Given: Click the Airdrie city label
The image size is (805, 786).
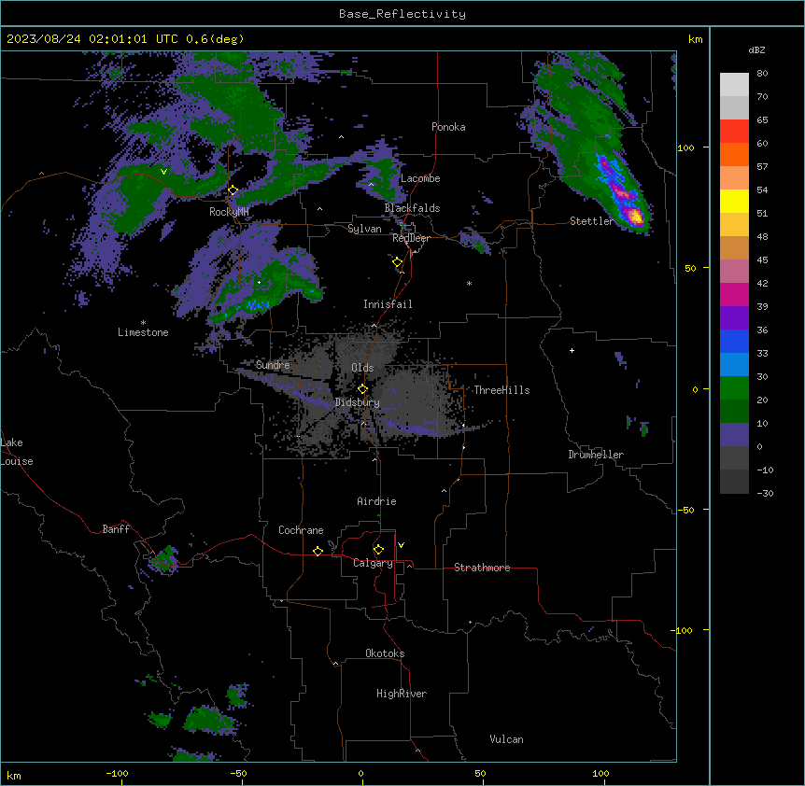Looking at the screenshot, I should (x=376, y=501).
